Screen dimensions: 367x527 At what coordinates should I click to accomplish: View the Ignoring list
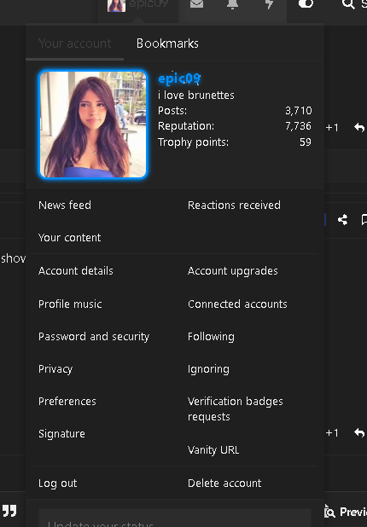point(208,369)
